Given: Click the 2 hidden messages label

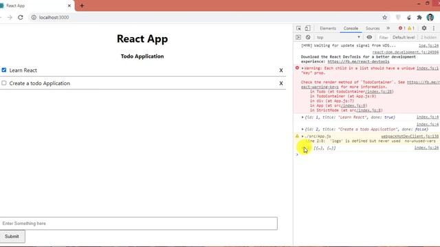Looking at the screenshot, I should tap(428, 37).
